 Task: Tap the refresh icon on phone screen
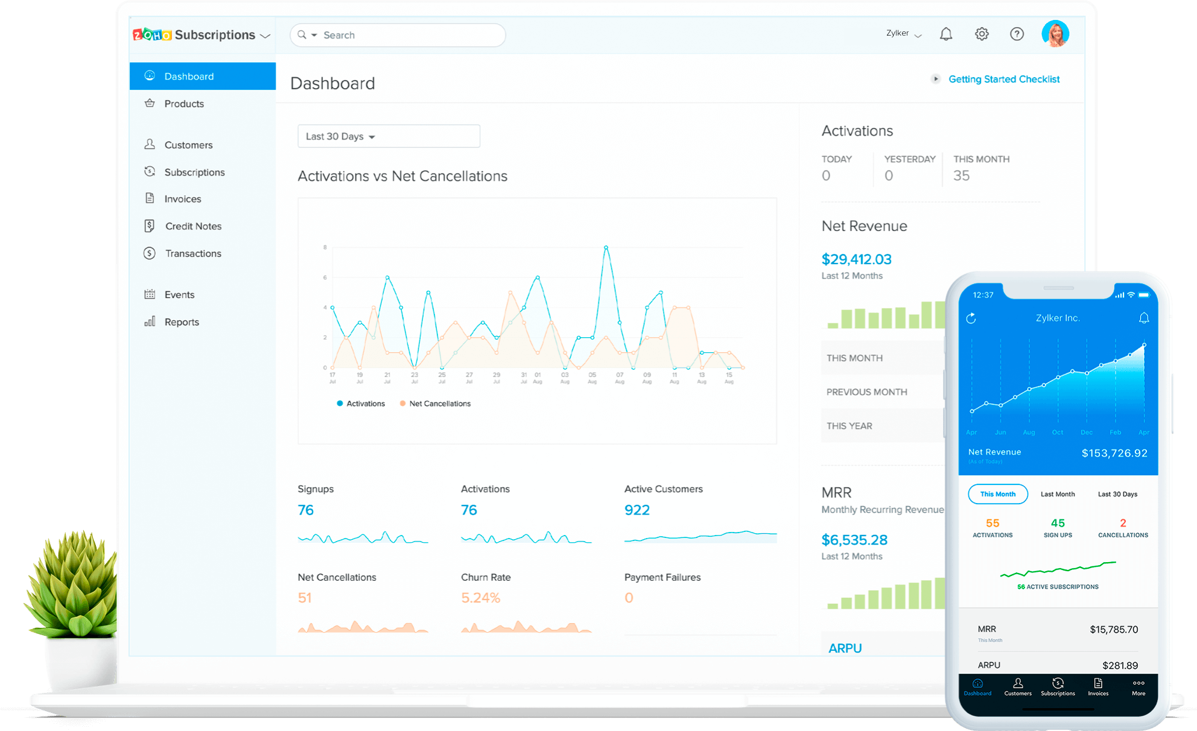pos(971,318)
